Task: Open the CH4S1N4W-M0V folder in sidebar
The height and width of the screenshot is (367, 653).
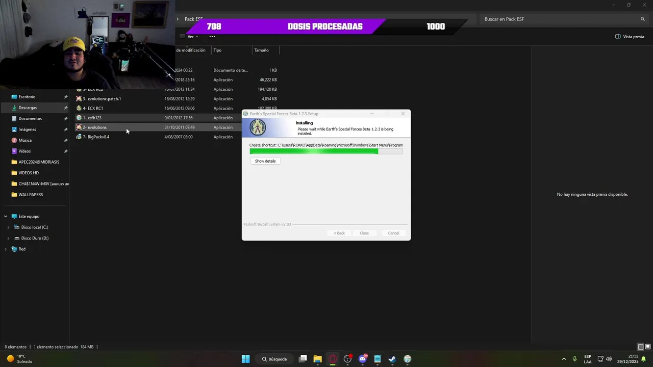Action: click(x=40, y=183)
